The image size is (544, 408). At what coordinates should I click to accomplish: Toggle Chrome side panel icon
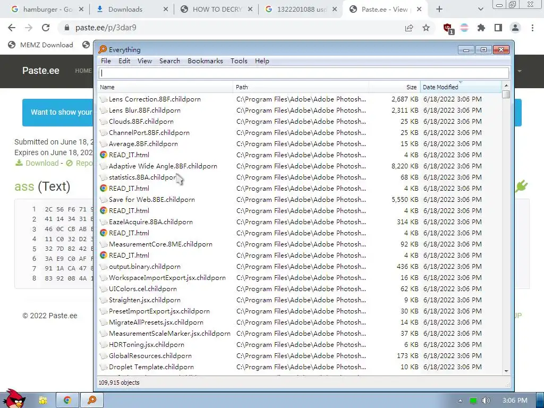498,28
